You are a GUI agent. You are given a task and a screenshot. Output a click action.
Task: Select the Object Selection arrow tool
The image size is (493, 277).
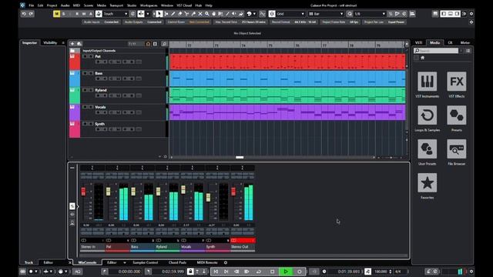[159, 14]
